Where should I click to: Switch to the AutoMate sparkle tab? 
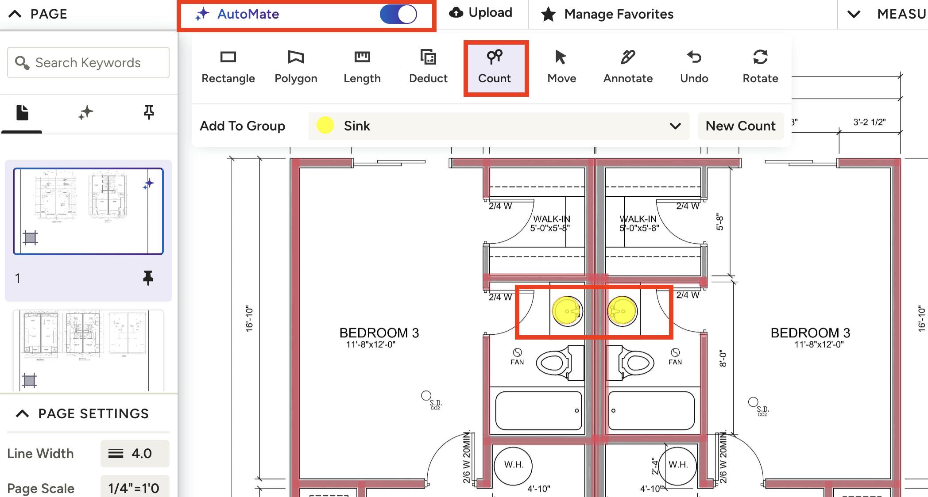point(85,112)
